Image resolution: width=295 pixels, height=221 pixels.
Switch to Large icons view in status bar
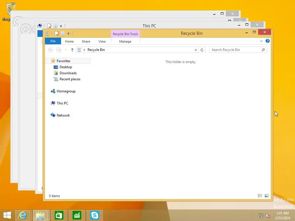pos(266,196)
